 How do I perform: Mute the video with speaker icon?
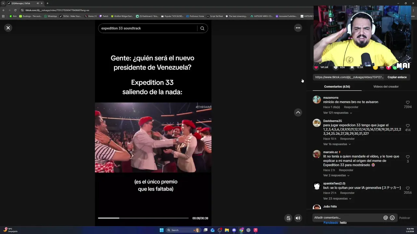tap(298, 218)
